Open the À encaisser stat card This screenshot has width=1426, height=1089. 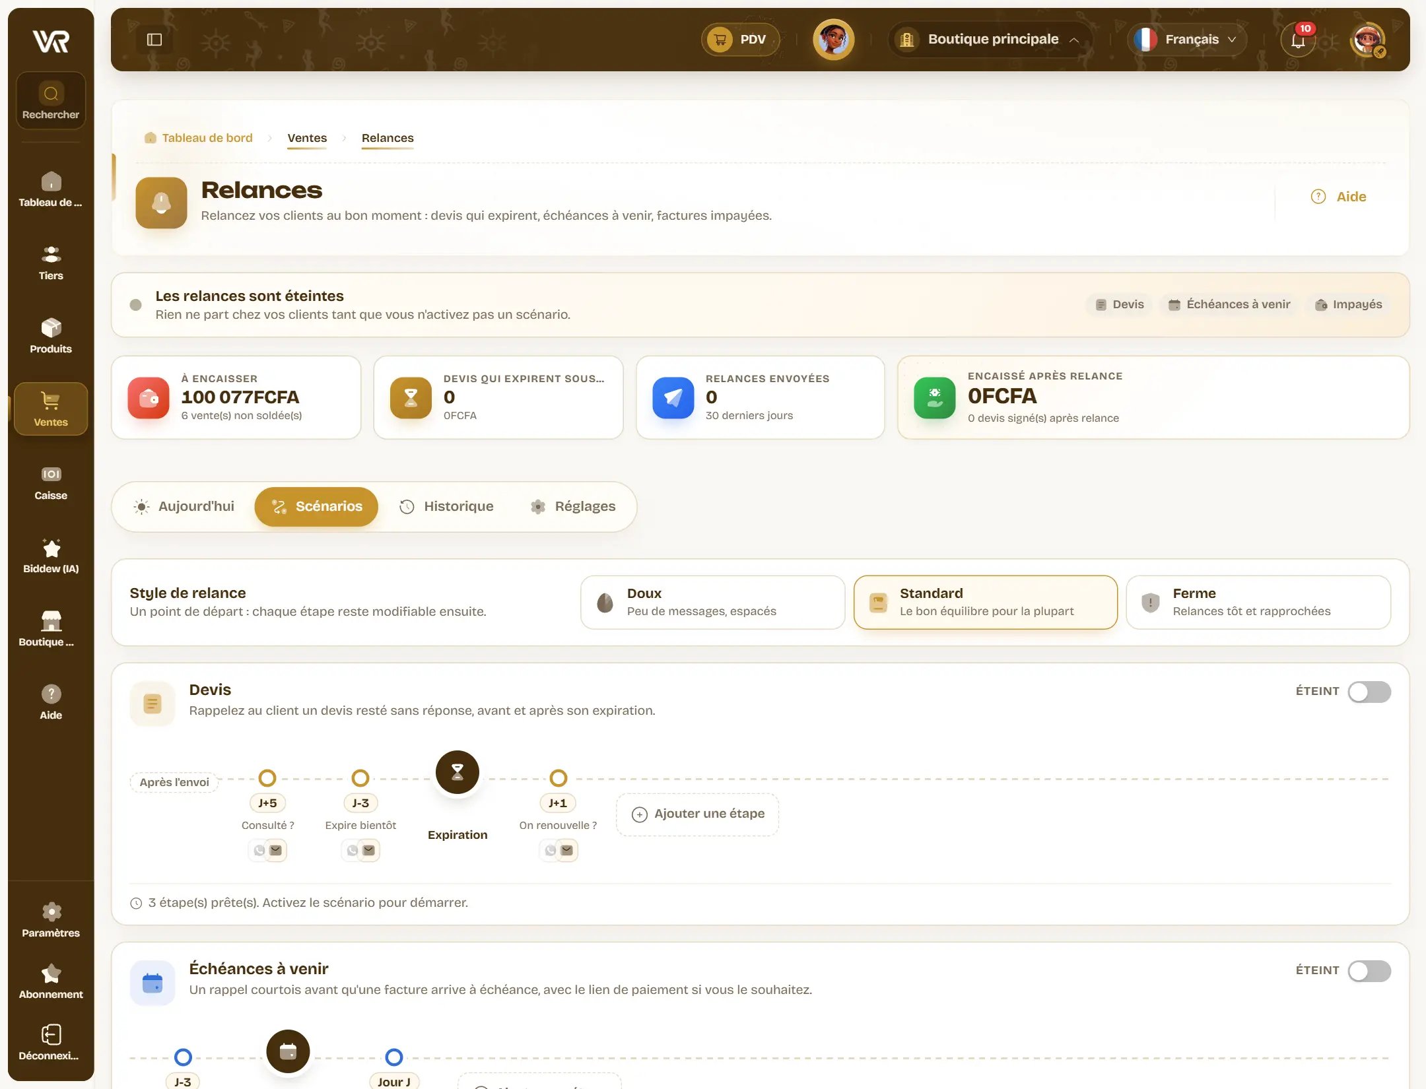236,397
